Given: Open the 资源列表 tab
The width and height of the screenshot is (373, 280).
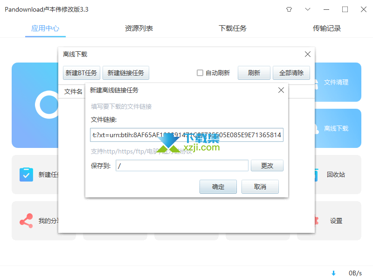Looking at the screenshot, I should click(x=139, y=28).
